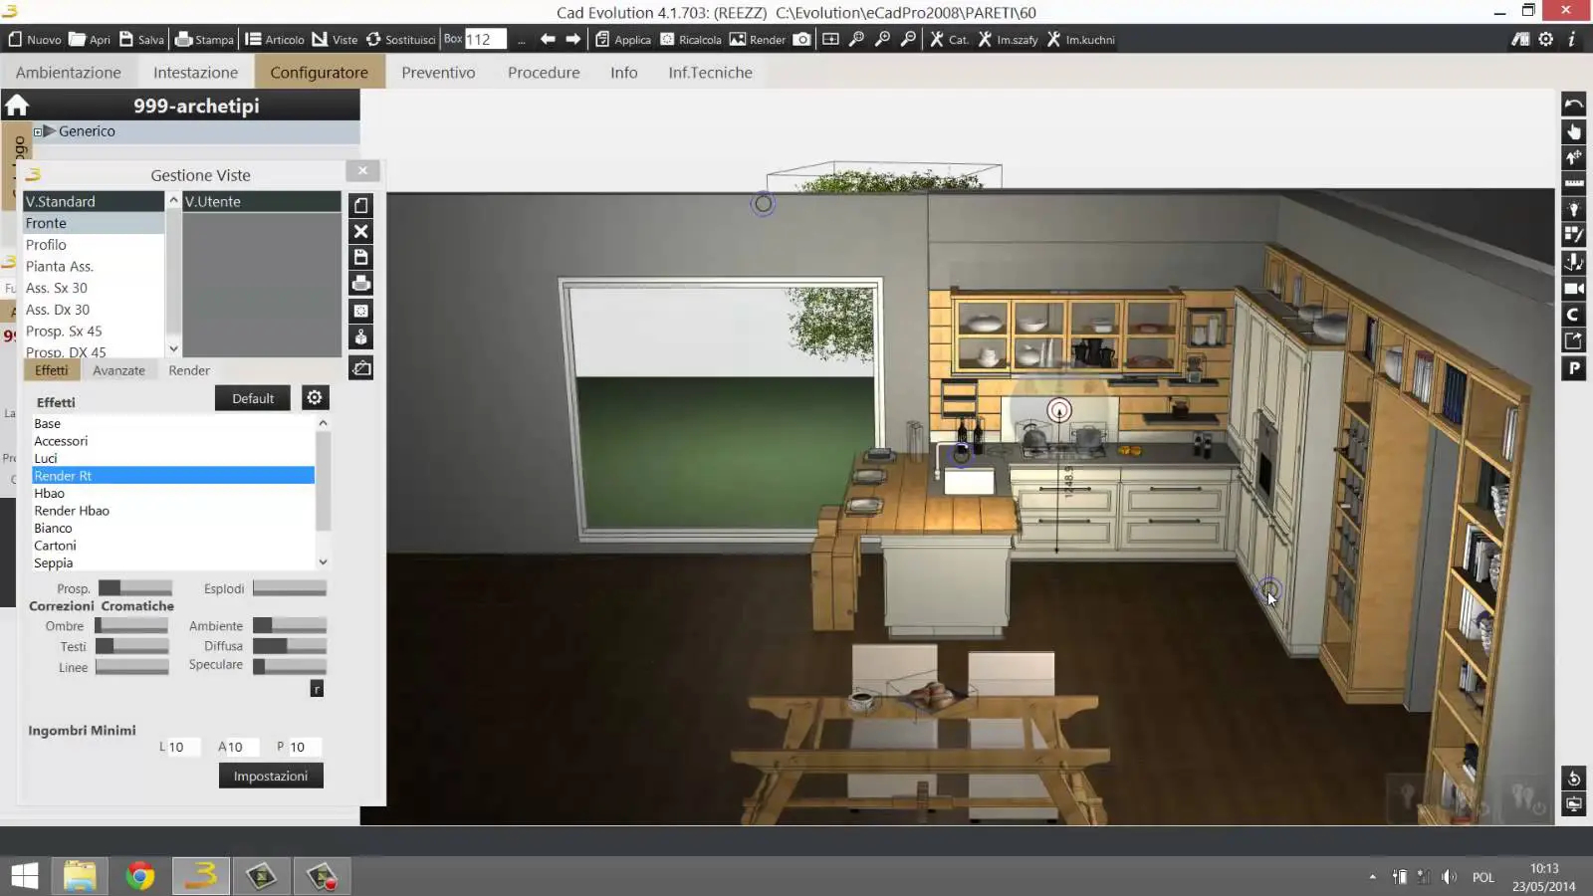Click the light bulb icon
The height and width of the screenshot is (896, 1593).
(1573, 209)
